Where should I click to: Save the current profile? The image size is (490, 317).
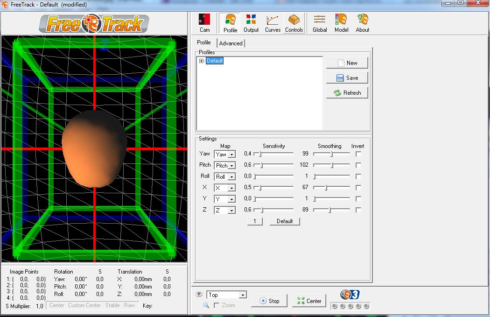pyautogui.click(x=347, y=78)
